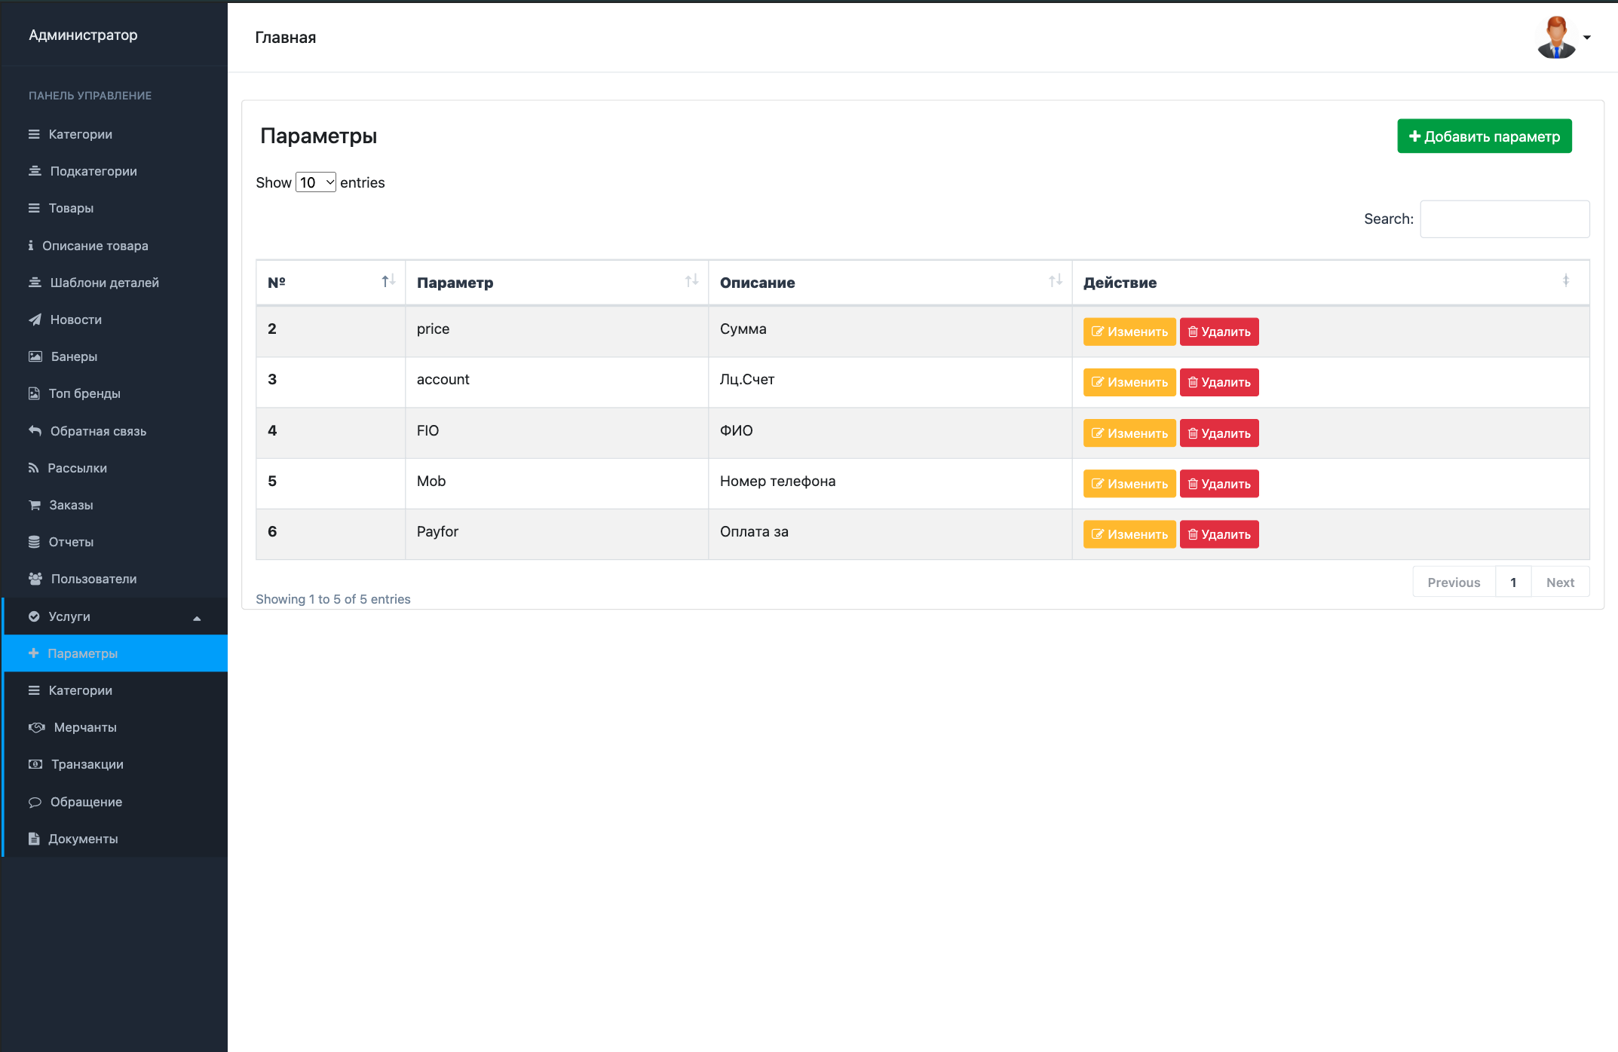Click the green Добавить параметр button
The image size is (1618, 1052).
tap(1484, 136)
